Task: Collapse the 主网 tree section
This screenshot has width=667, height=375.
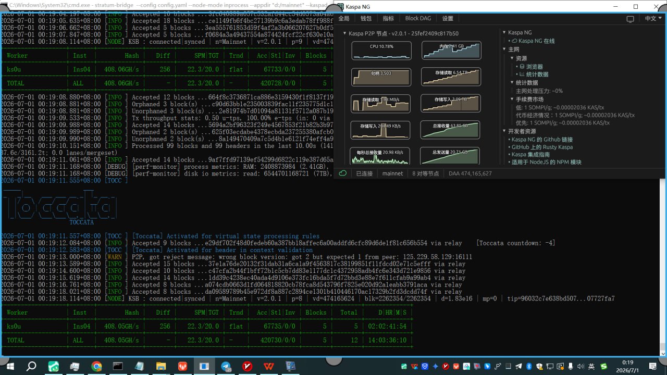Action: click(504, 49)
